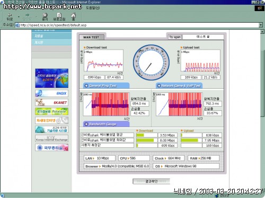Click the result confirm button below panel
Image resolution: width=265 pixels, height=198 pixels.
(x=152, y=181)
